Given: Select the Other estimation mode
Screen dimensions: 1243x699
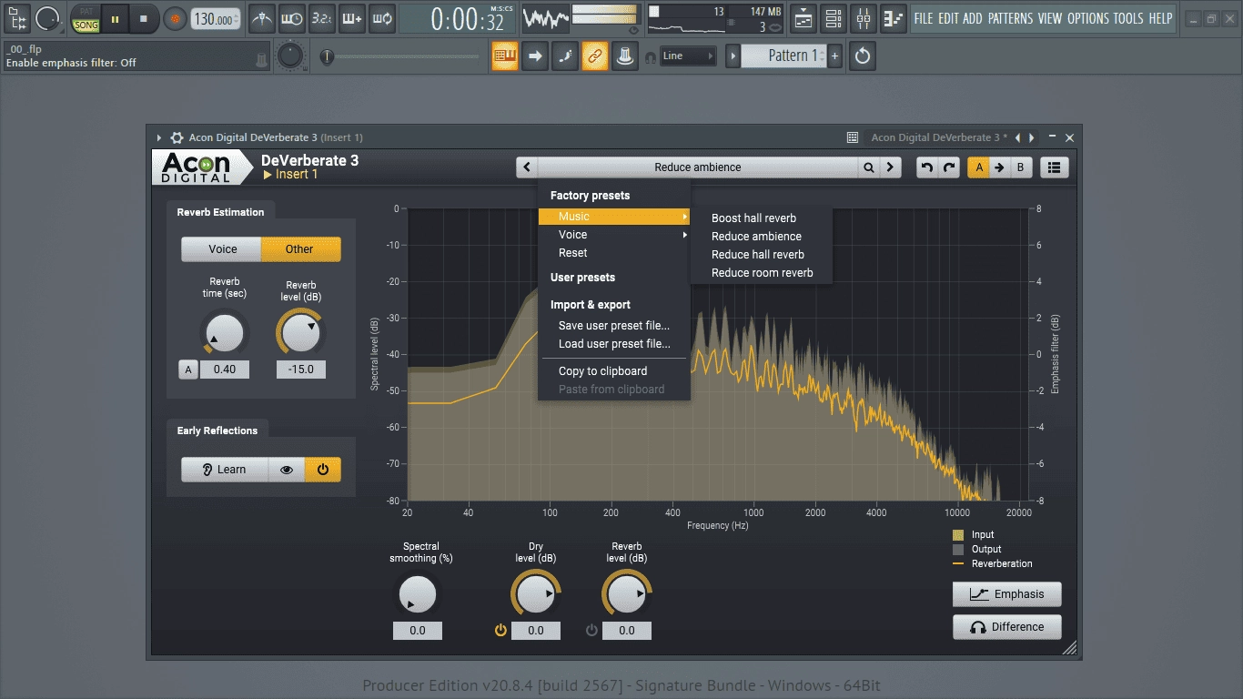Looking at the screenshot, I should coord(300,249).
